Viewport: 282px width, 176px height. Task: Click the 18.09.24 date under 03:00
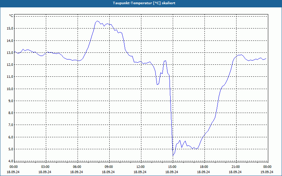coord(45,172)
